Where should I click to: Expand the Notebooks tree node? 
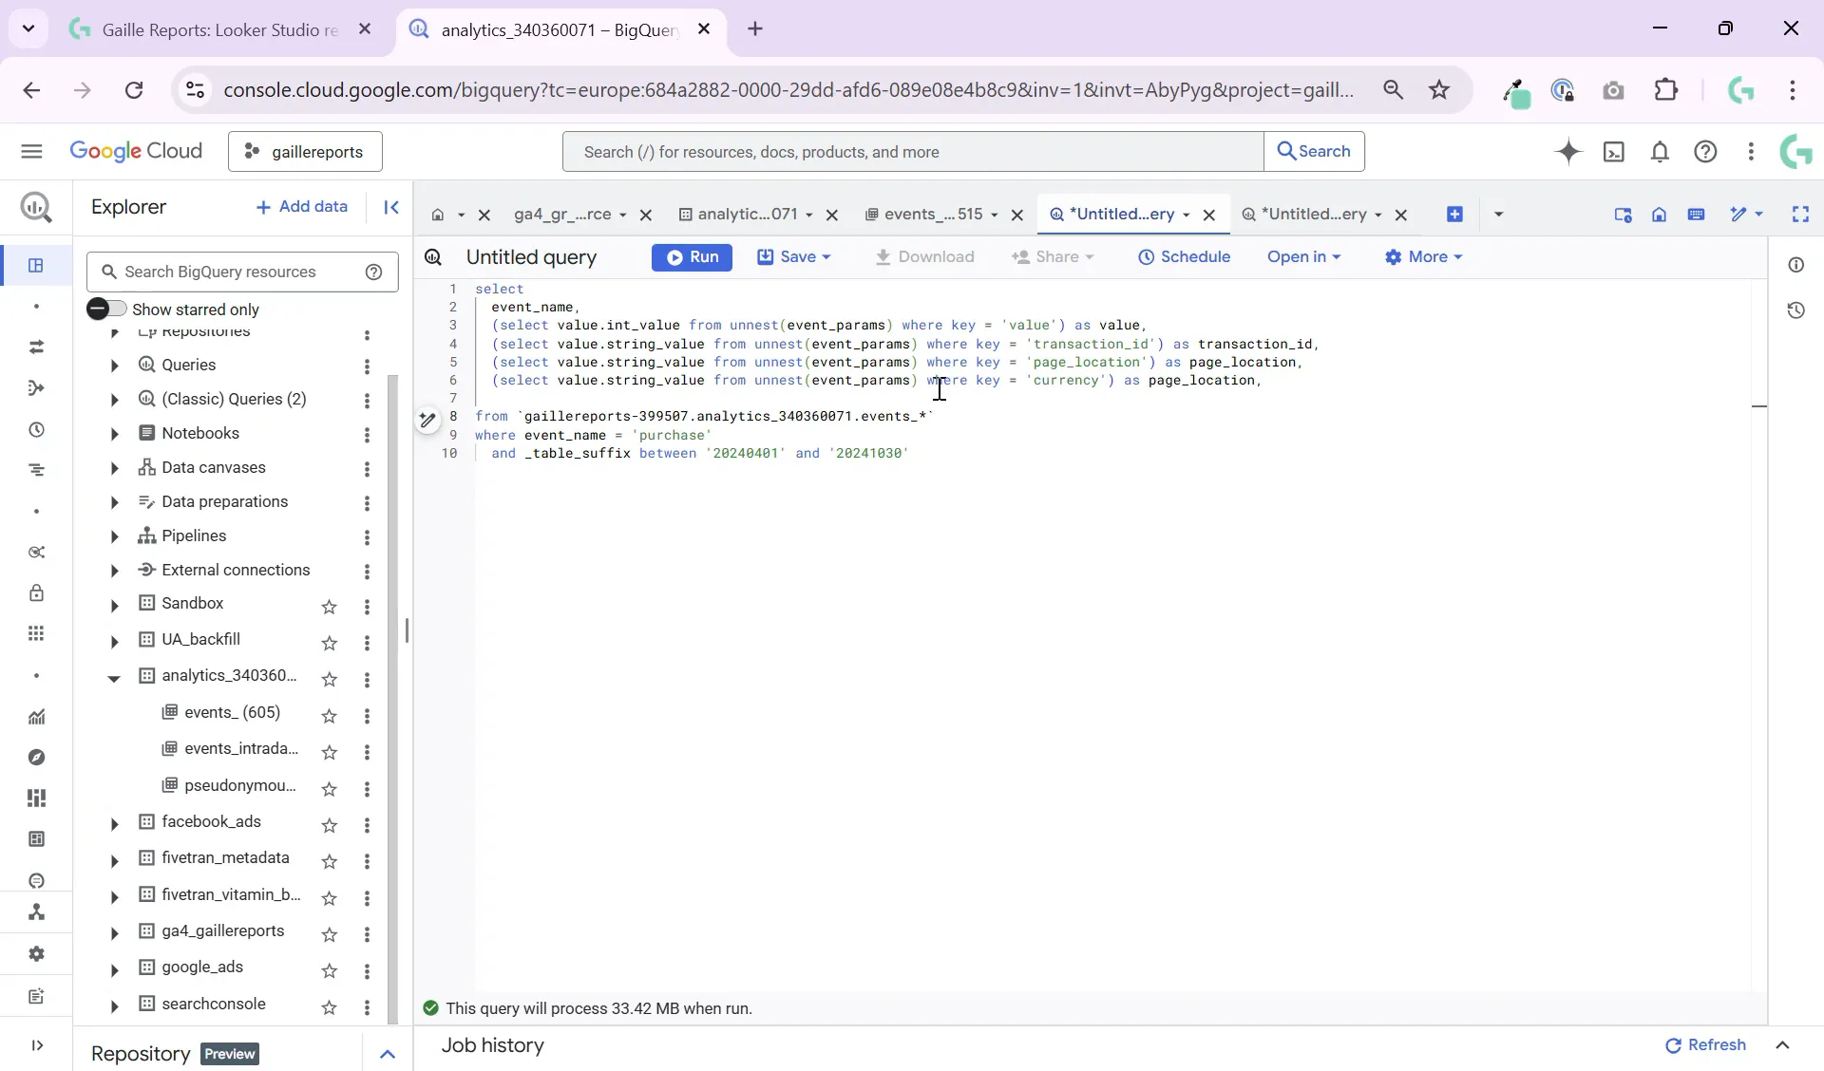pyautogui.click(x=114, y=434)
